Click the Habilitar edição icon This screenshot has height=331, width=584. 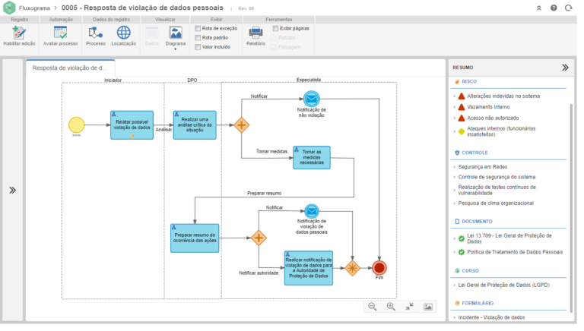(x=19, y=33)
